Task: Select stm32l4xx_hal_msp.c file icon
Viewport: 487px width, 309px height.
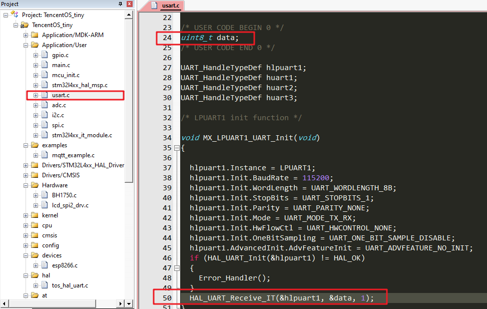Action: click(45, 85)
